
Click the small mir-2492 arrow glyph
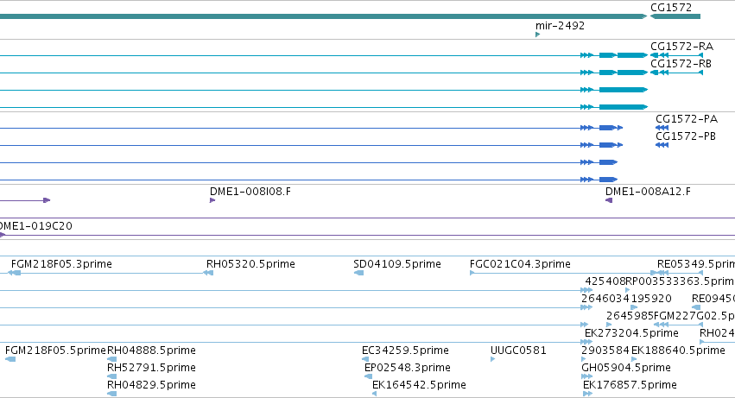(538, 35)
